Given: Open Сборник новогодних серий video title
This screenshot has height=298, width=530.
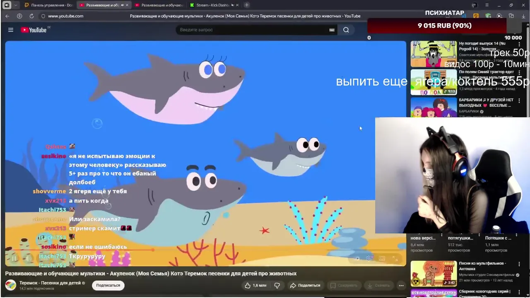Looking at the screenshot, I should [484, 293].
